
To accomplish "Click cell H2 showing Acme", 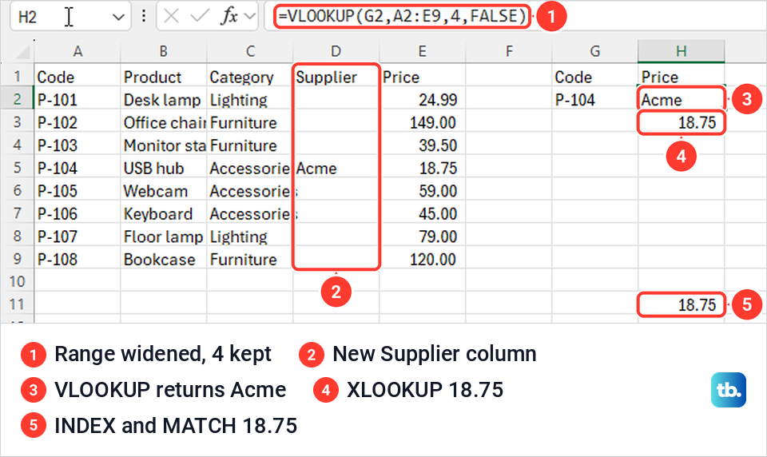I will click(x=682, y=99).
